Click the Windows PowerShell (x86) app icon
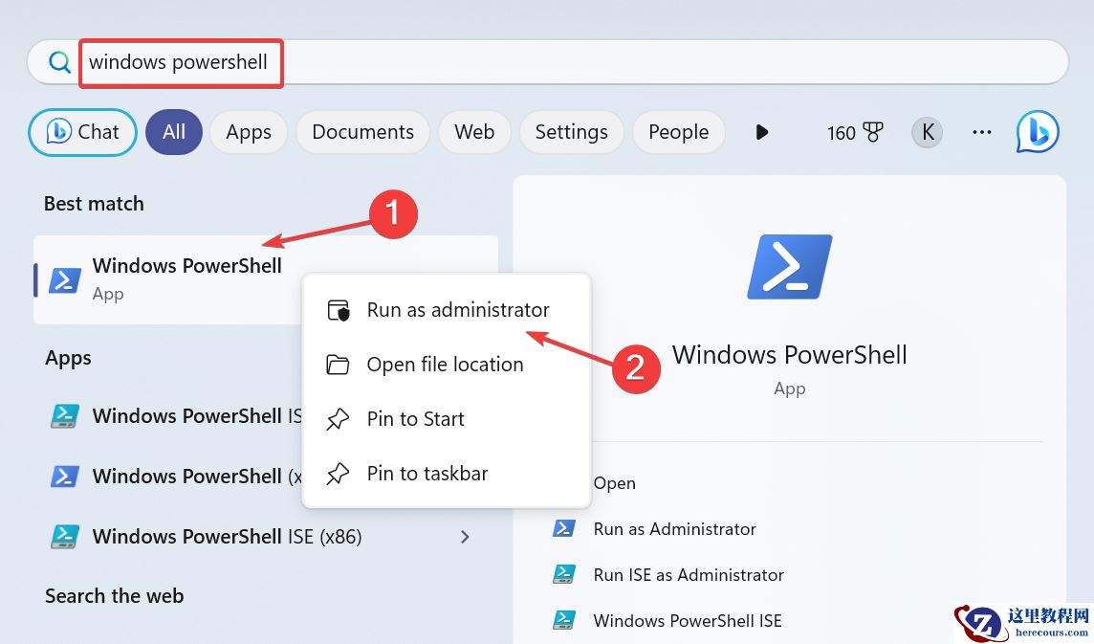 65,477
